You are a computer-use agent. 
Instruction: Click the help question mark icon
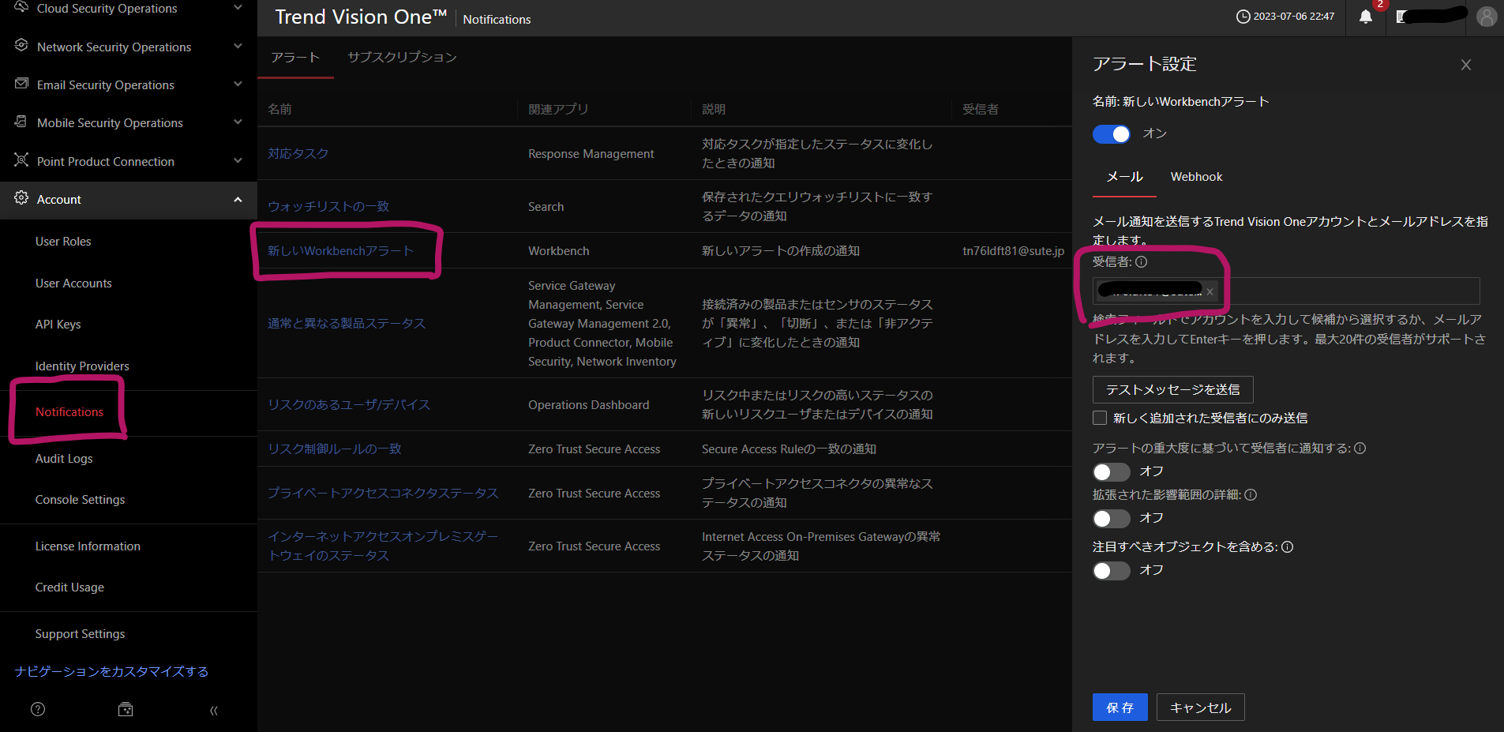(x=38, y=709)
